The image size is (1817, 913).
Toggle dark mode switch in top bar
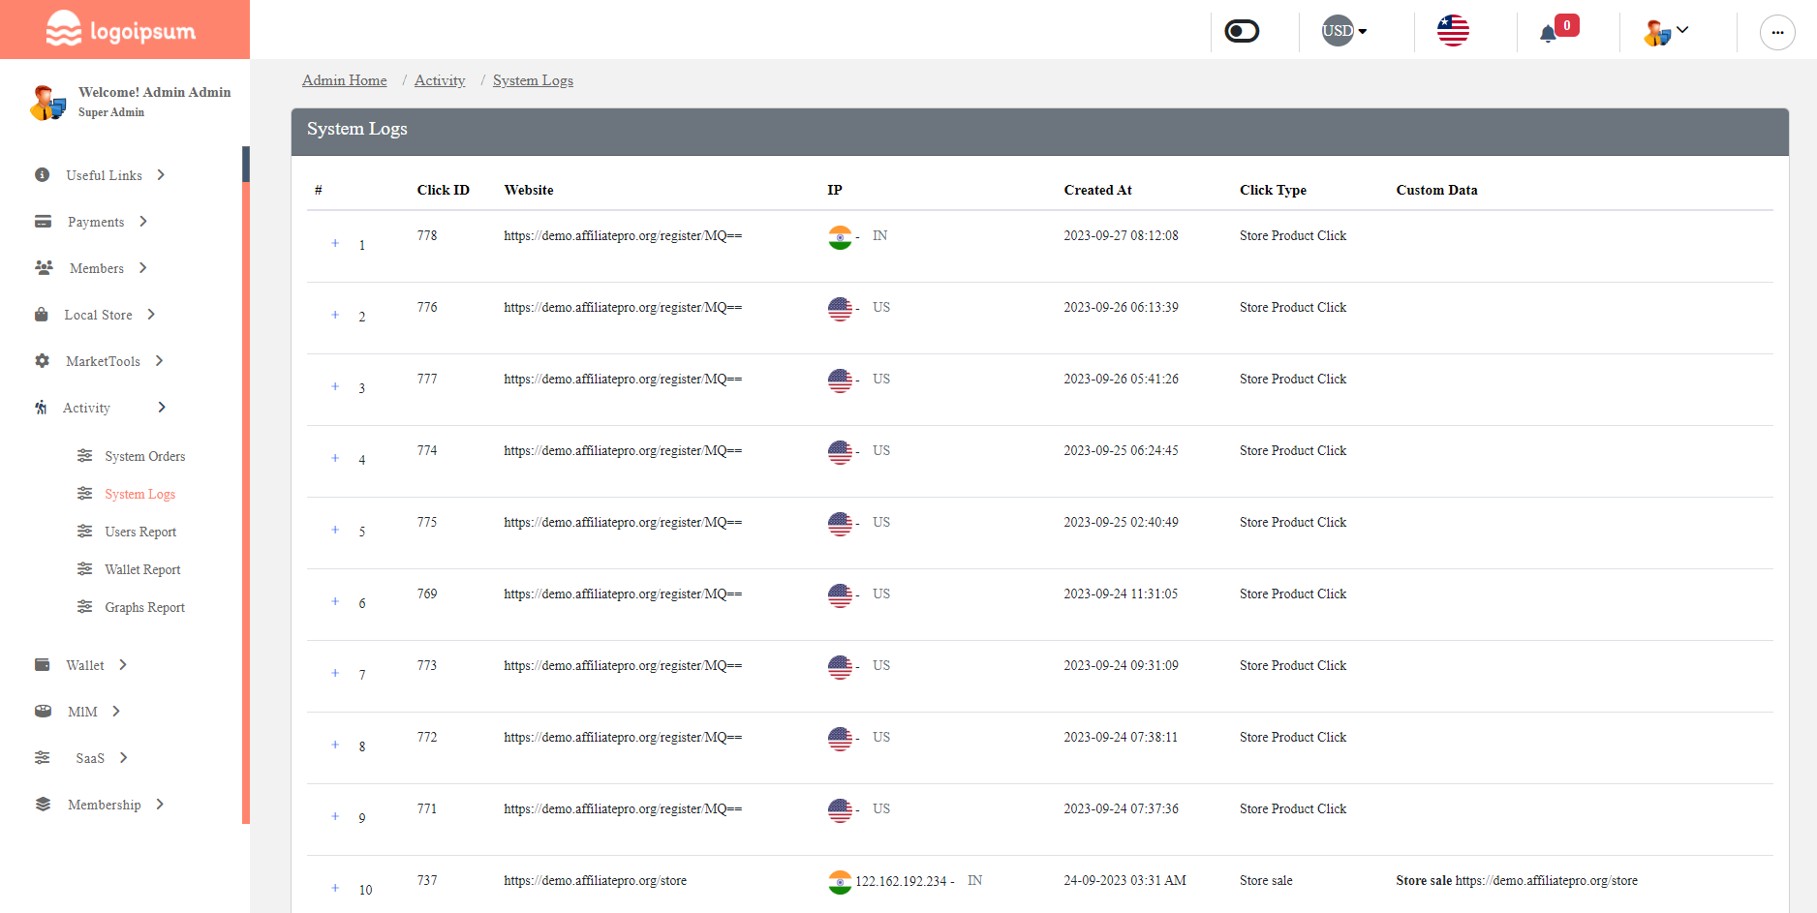pos(1241,31)
